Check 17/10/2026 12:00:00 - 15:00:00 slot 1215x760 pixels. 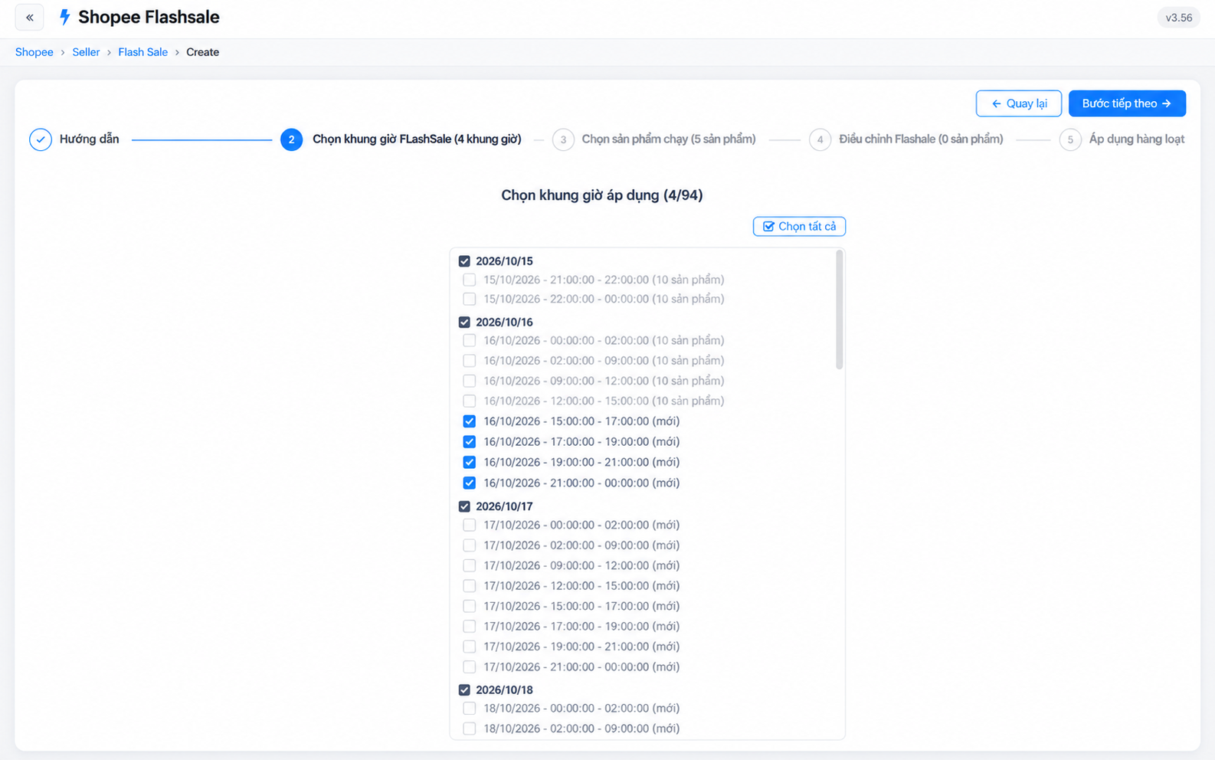tap(470, 586)
